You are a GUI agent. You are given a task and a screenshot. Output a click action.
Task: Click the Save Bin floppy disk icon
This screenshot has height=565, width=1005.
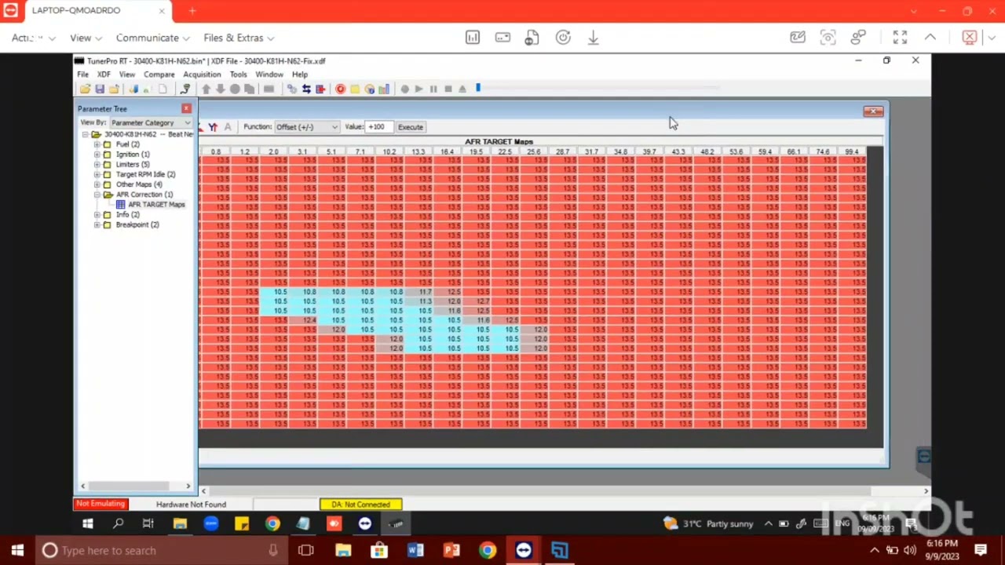click(x=100, y=89)
